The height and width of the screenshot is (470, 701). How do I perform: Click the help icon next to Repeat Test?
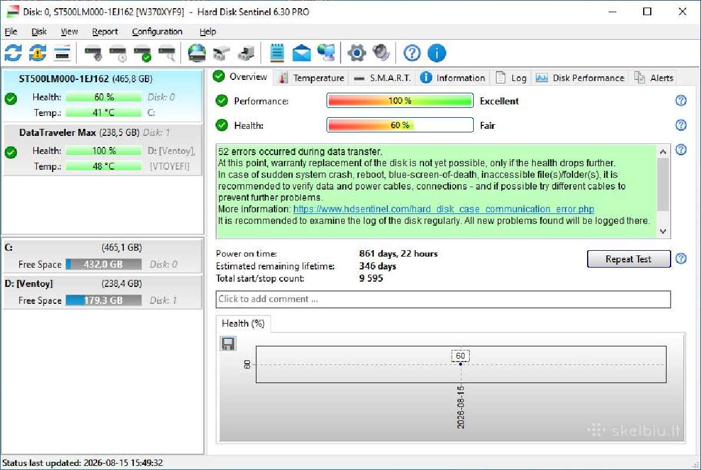tap(681, 259)
